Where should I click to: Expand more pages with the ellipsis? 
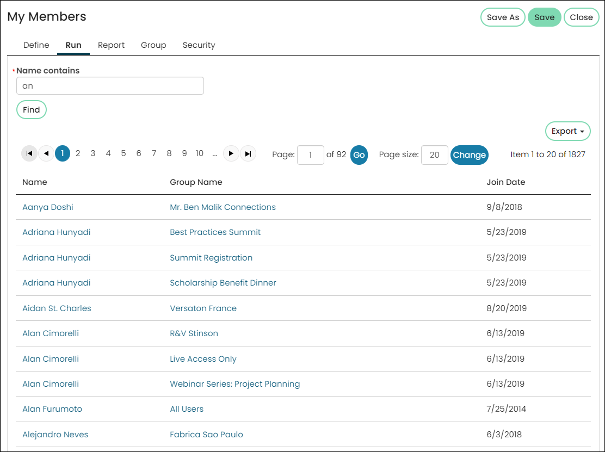coord(215,153)
